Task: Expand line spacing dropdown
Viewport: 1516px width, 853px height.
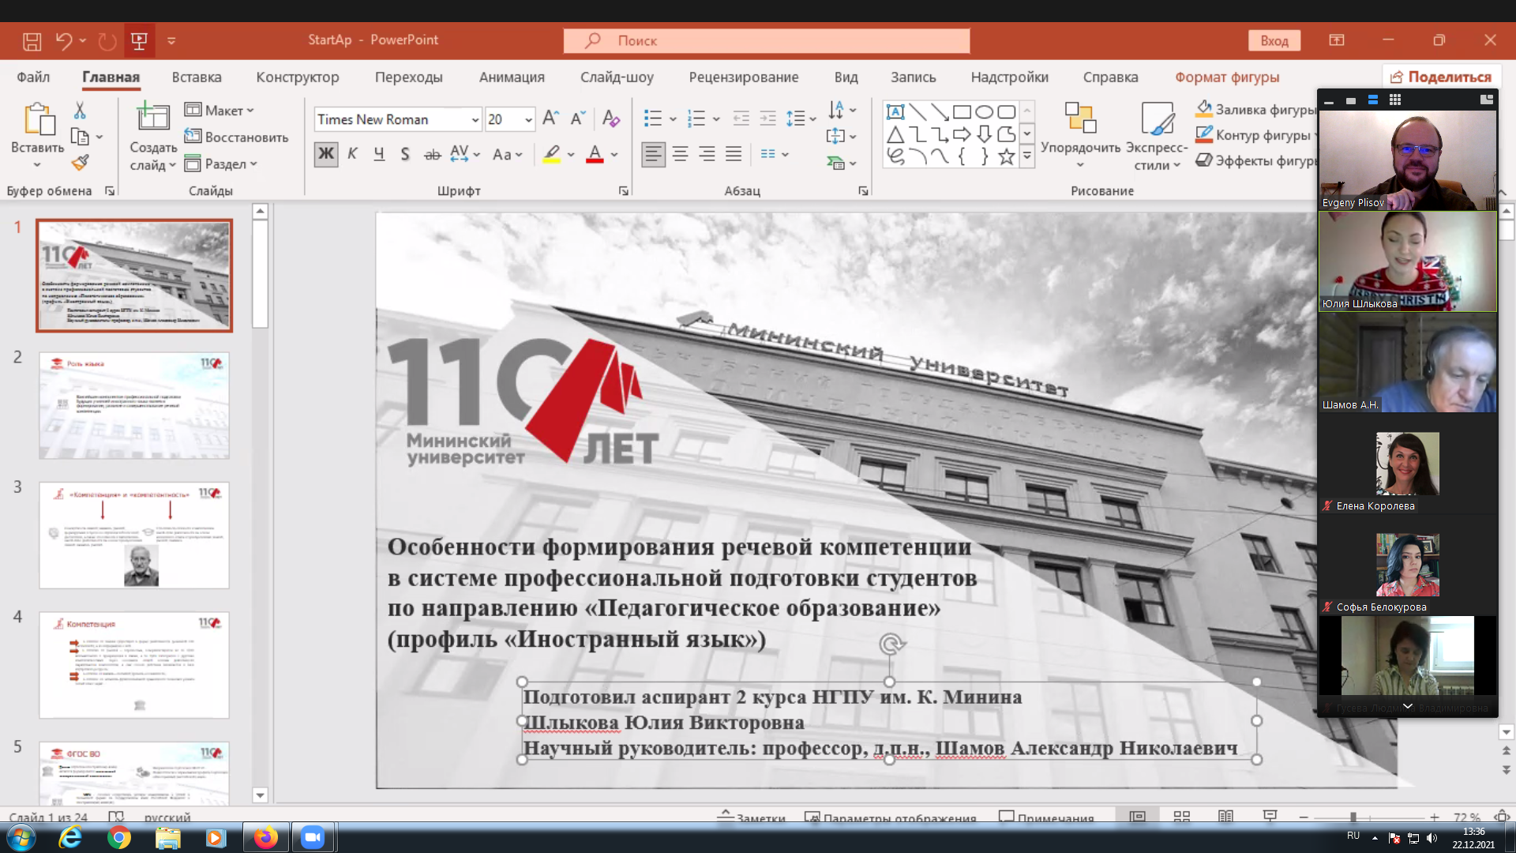Action: coord(812,119)
